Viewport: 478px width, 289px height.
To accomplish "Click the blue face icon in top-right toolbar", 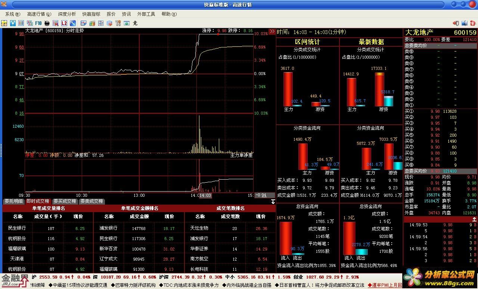I will point(465,23).
